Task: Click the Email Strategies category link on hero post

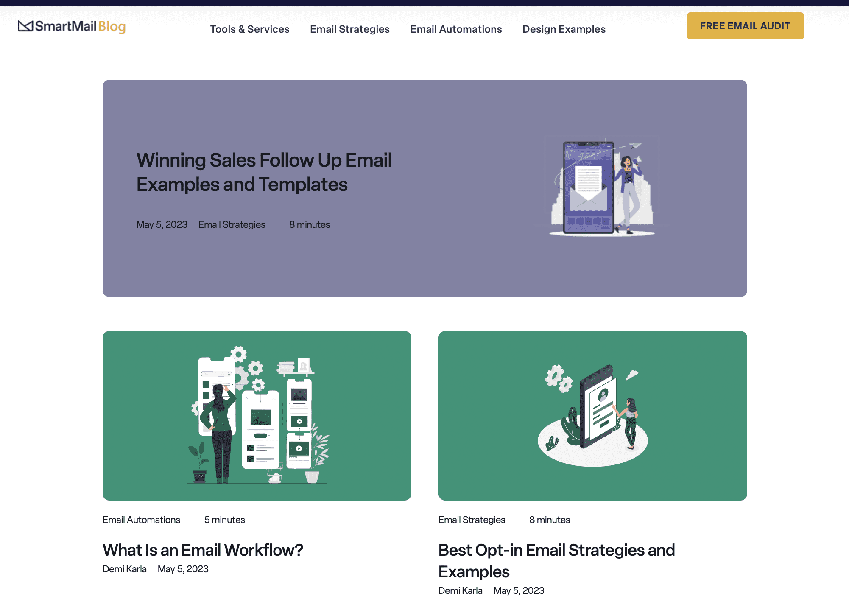Action: pyautogui.click(x=232, y=224)
